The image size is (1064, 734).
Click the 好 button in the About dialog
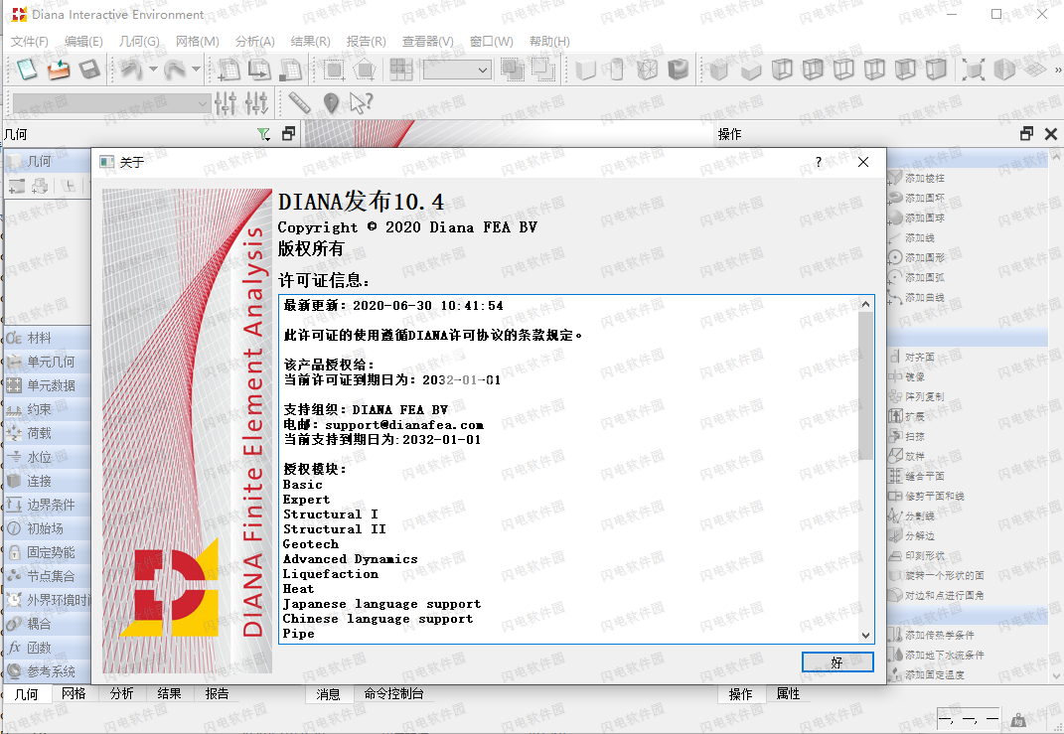tap(837, 662)
